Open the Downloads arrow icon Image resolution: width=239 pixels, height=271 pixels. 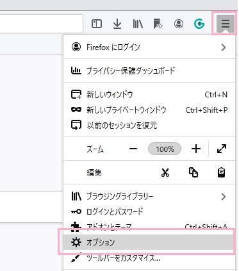[x=117, y=24]
